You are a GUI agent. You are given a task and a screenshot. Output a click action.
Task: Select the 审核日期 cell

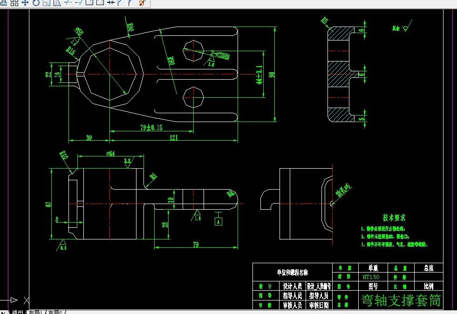click(319, 305)
